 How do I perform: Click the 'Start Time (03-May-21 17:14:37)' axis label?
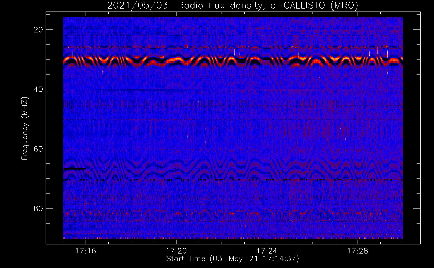click(x=233, y=259)
